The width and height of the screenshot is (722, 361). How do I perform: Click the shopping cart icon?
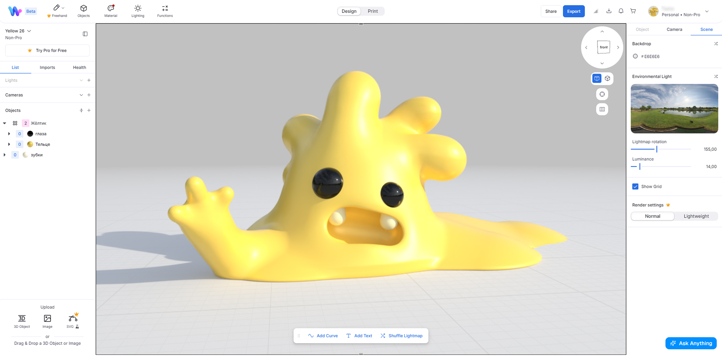tap(633, 11)
